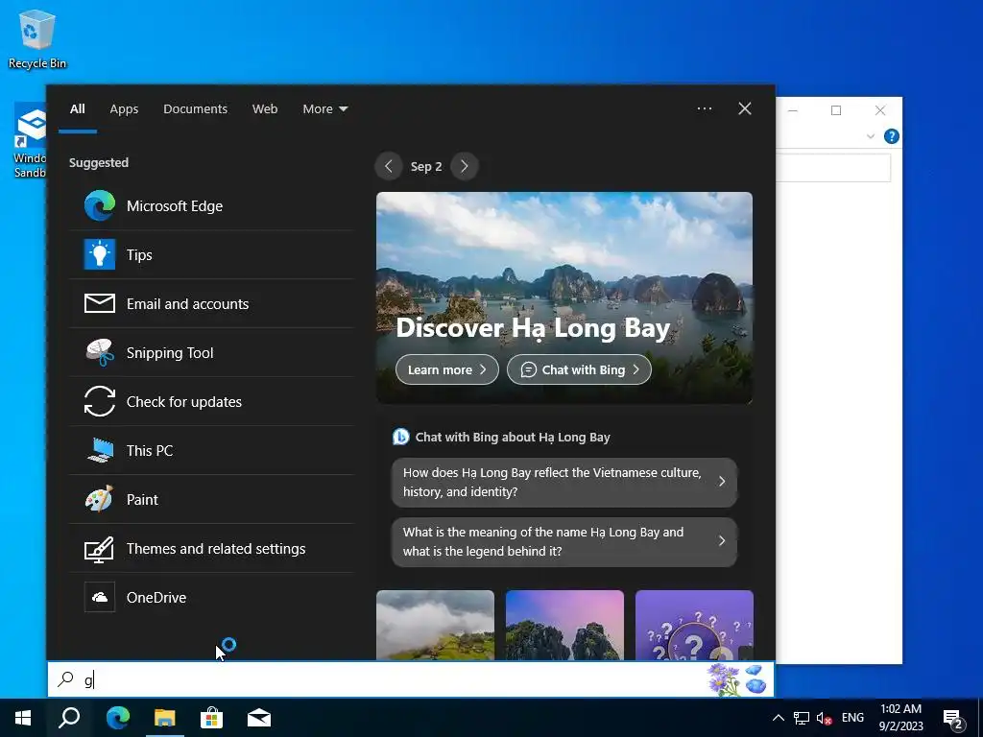Image resolution: width=983 pixels, height=737 pixels.
Task: Click the search options ellipsis icon
Action: click(704, 108)
